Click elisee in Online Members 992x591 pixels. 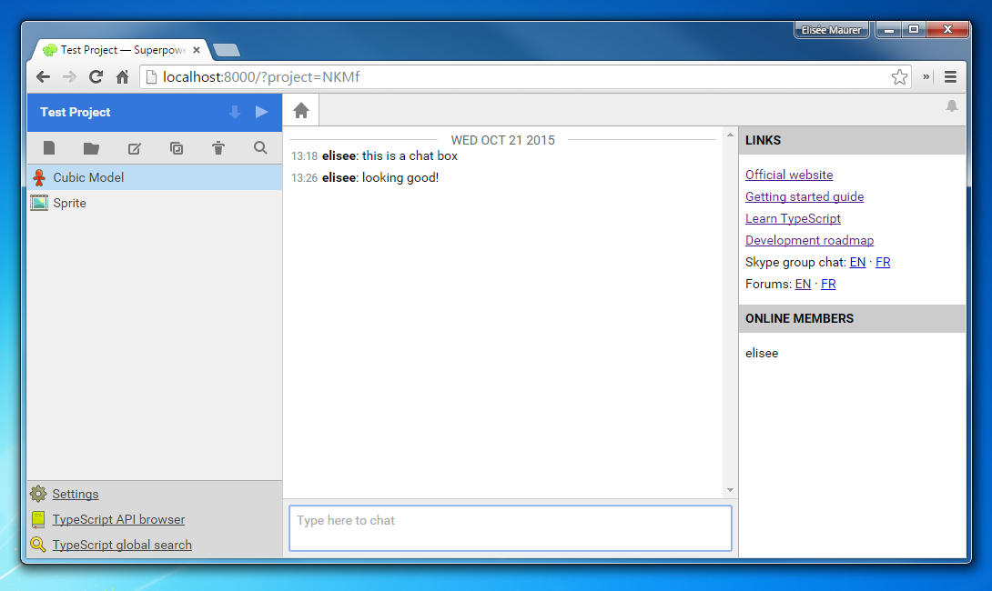762,353
